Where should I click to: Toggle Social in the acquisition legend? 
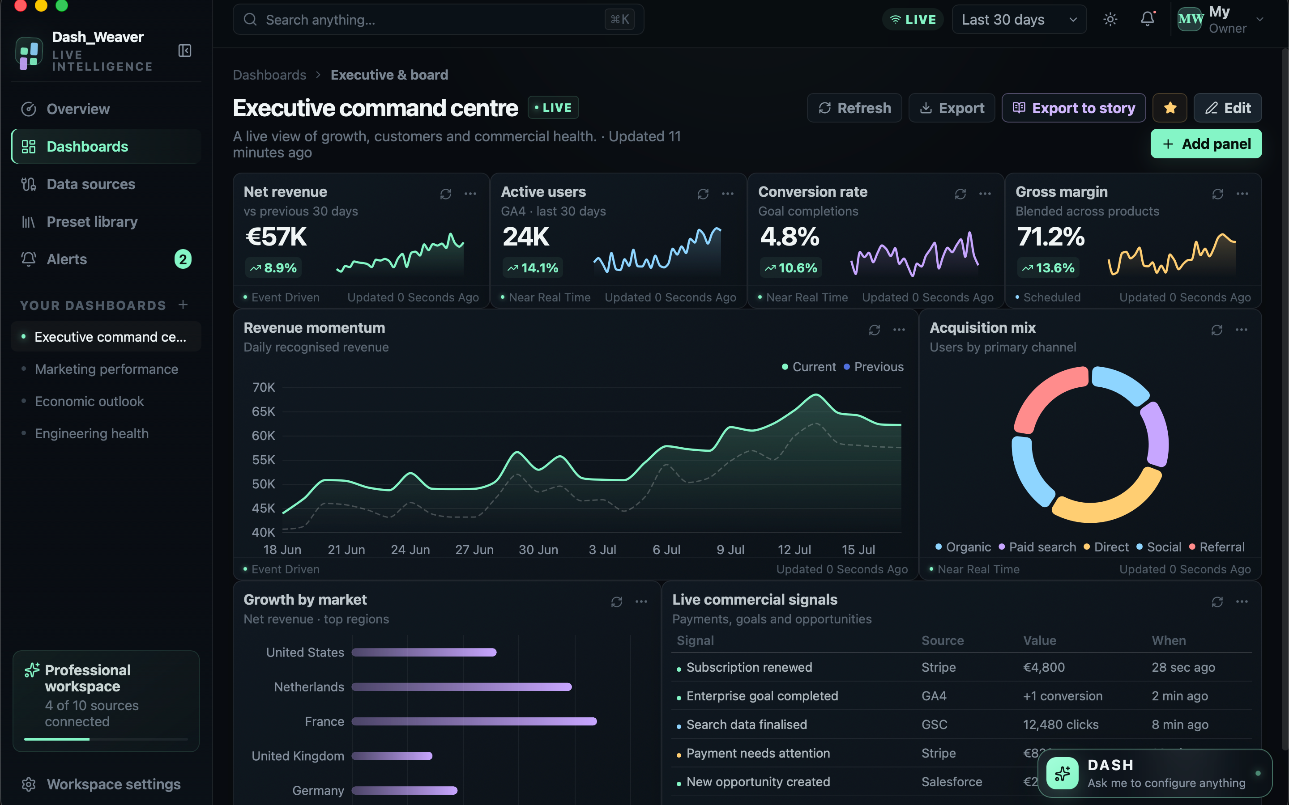point(1158,547)
